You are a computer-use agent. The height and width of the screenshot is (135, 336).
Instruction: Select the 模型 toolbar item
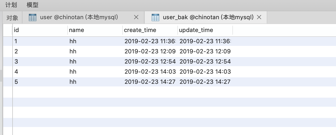coord(33,5)
